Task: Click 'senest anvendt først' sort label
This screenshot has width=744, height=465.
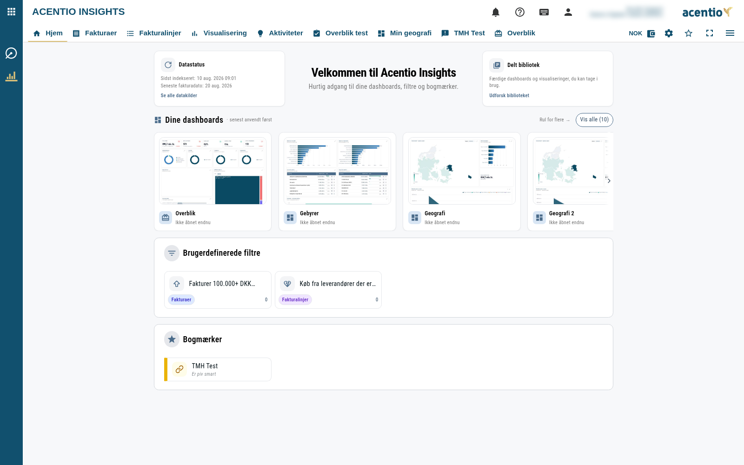Action: 251,120
